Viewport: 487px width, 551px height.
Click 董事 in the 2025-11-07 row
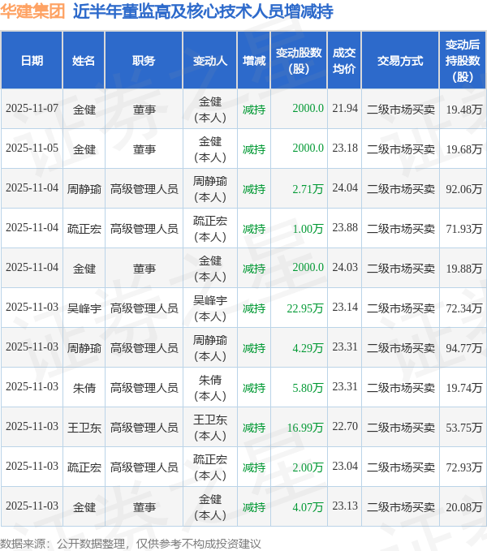pos(144,110)
